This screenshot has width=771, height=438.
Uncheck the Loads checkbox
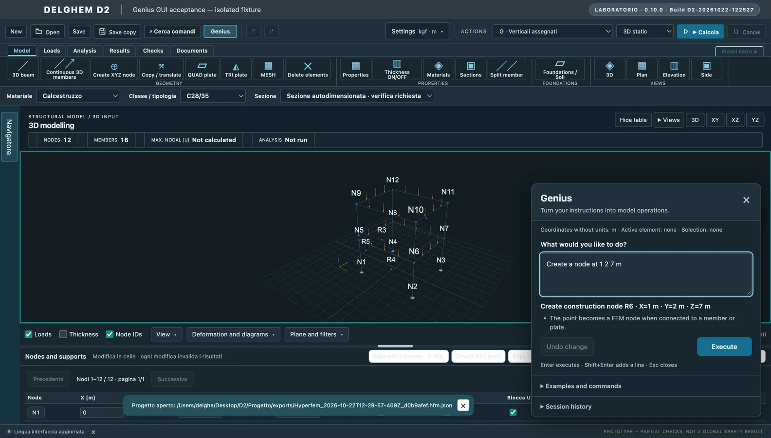point(29,334)
